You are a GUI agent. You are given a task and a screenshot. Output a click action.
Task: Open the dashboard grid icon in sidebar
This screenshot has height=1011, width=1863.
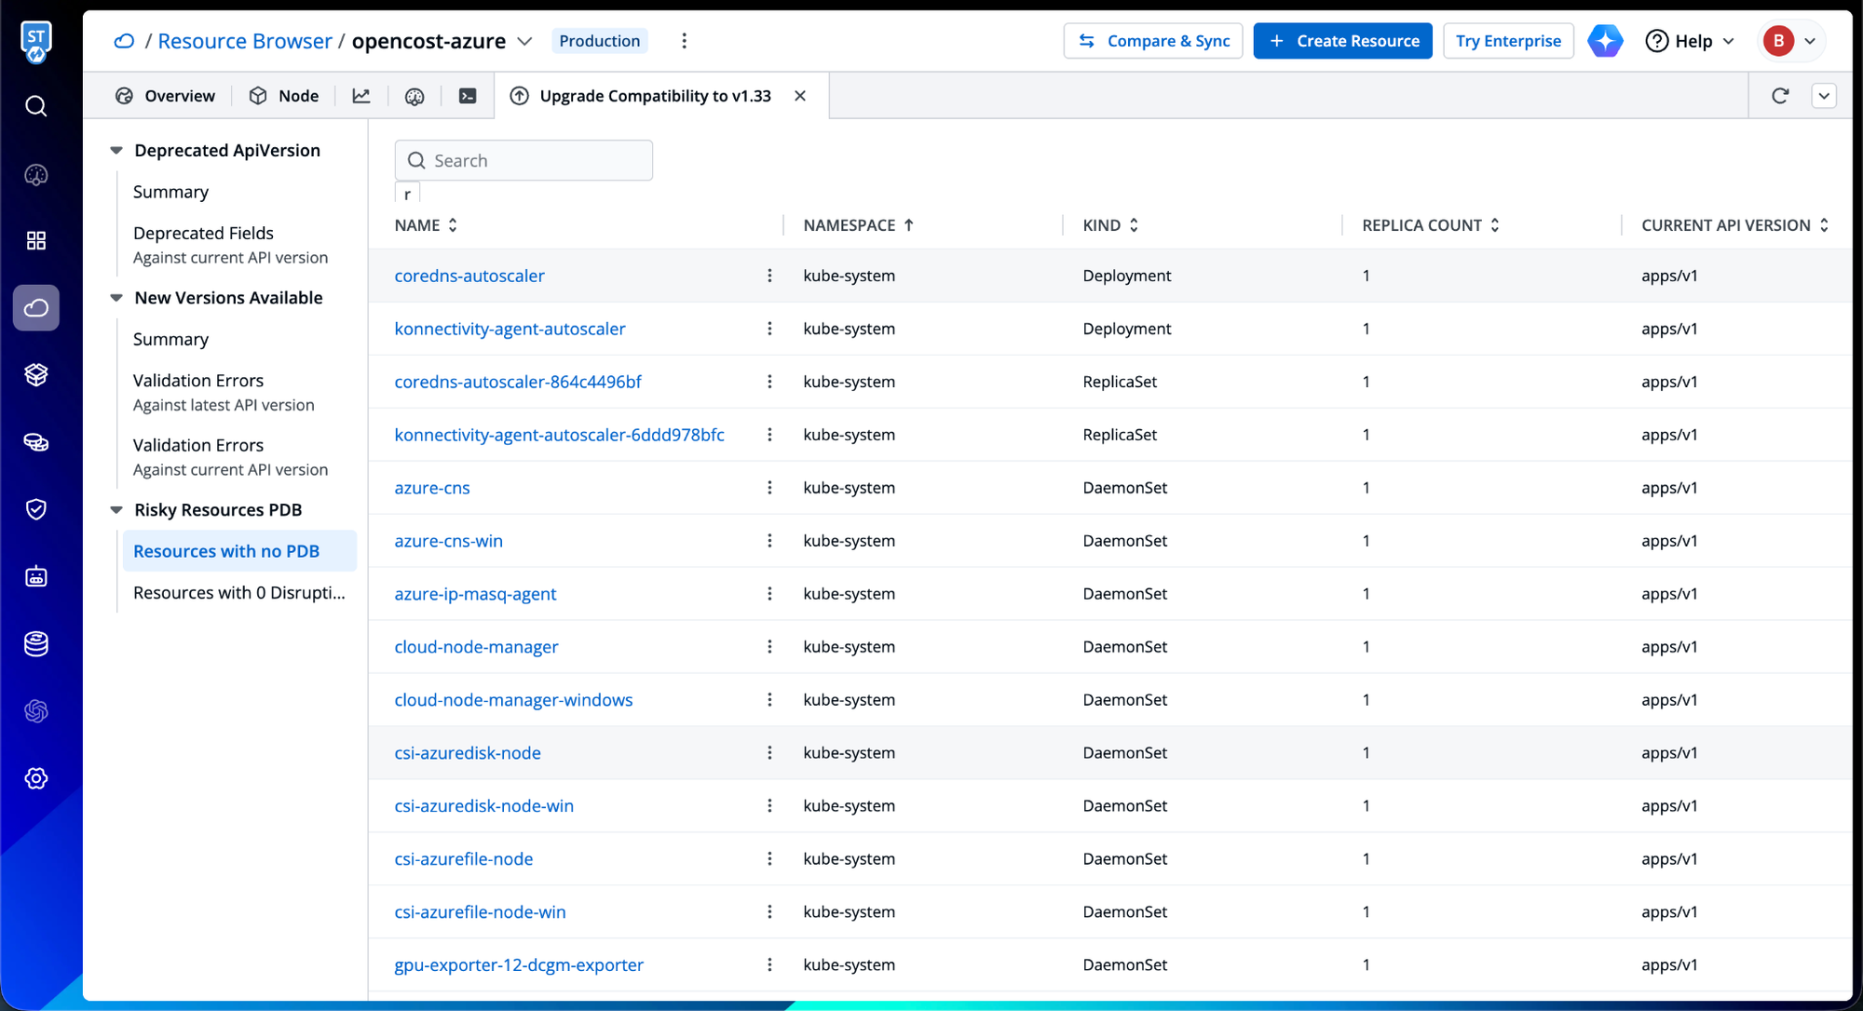35,241
